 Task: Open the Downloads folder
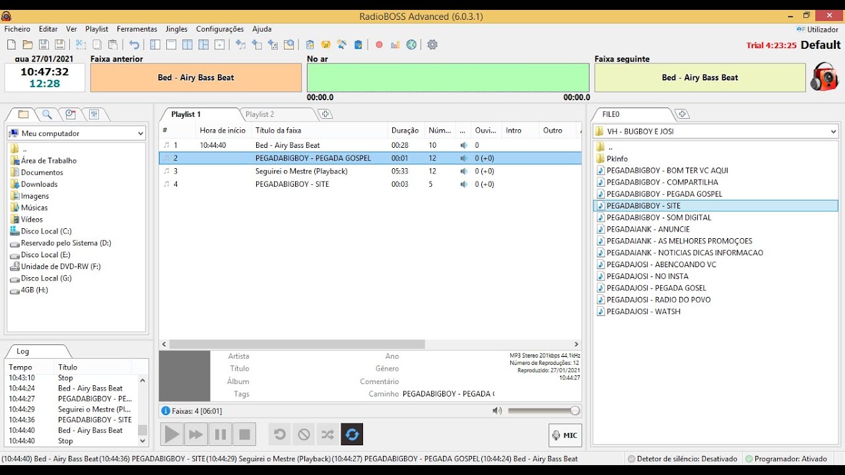[39, 184]
